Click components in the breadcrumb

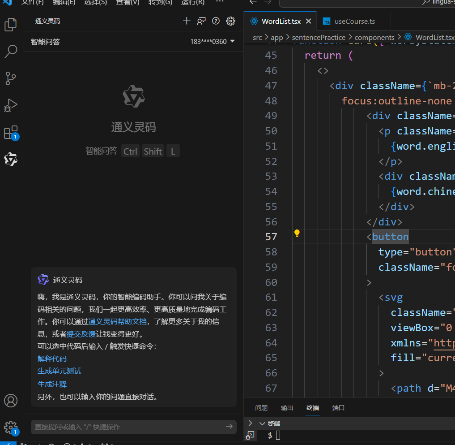[374, 38]
